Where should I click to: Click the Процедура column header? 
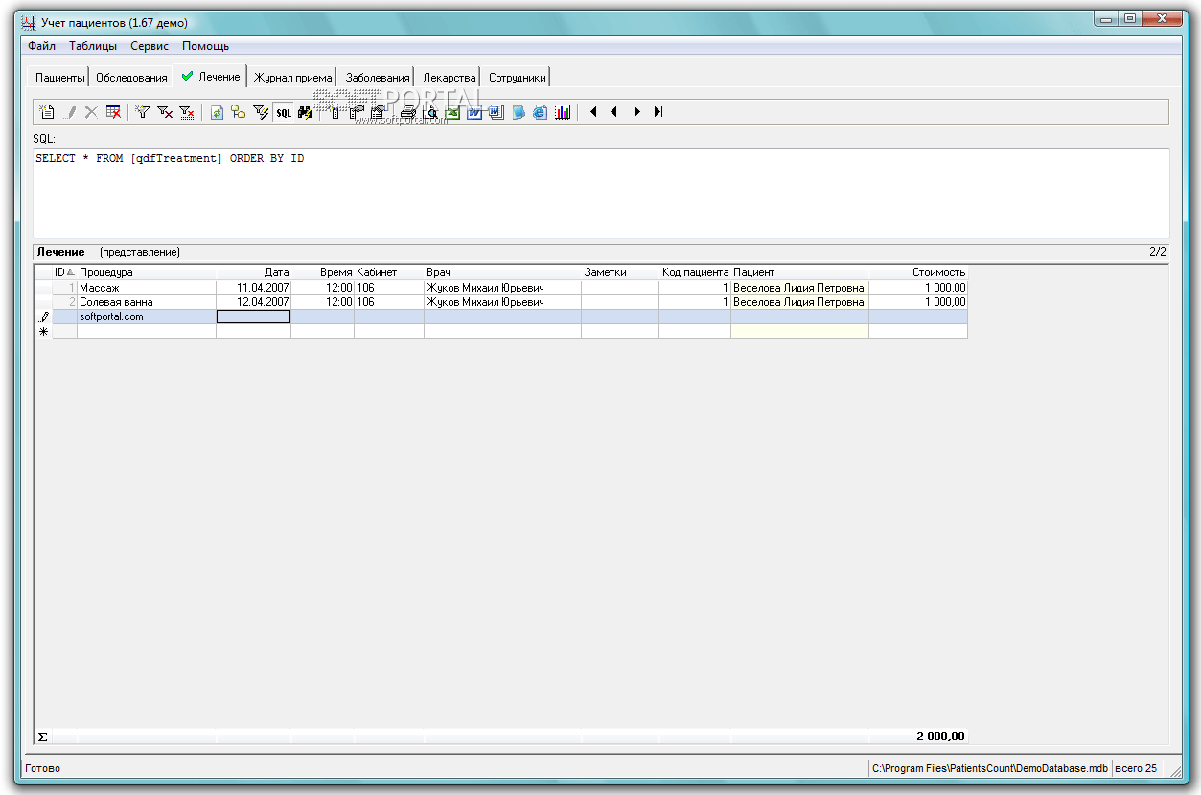coord(147,272)
